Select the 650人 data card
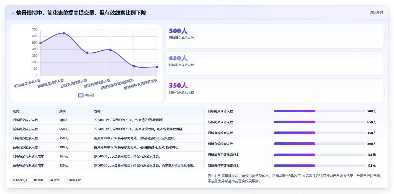The image size is (394, 194). coord(274,63)
